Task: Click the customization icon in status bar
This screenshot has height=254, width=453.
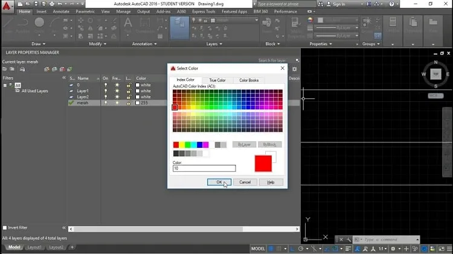Action: 449,249
